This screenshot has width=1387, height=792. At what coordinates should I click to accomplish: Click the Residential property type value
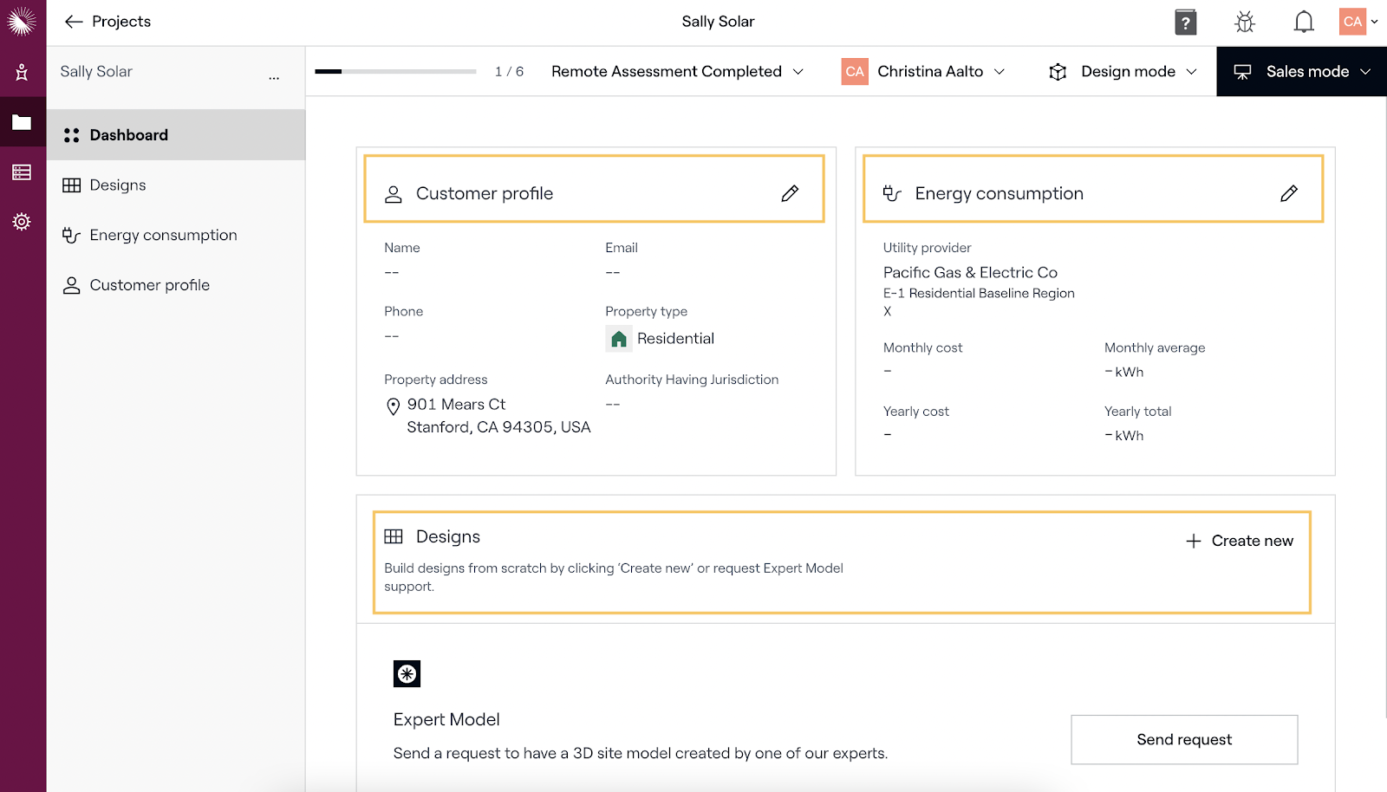[675, 339]
